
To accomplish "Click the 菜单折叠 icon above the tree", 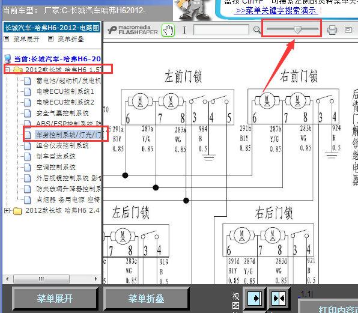I will click(x=50, y=39).
